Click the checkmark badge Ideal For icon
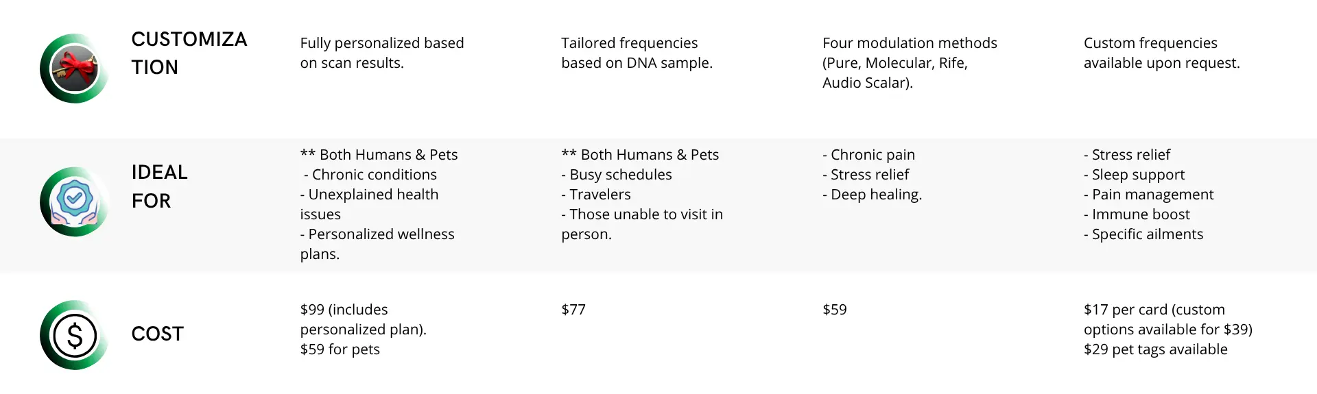 coord(74,201)
